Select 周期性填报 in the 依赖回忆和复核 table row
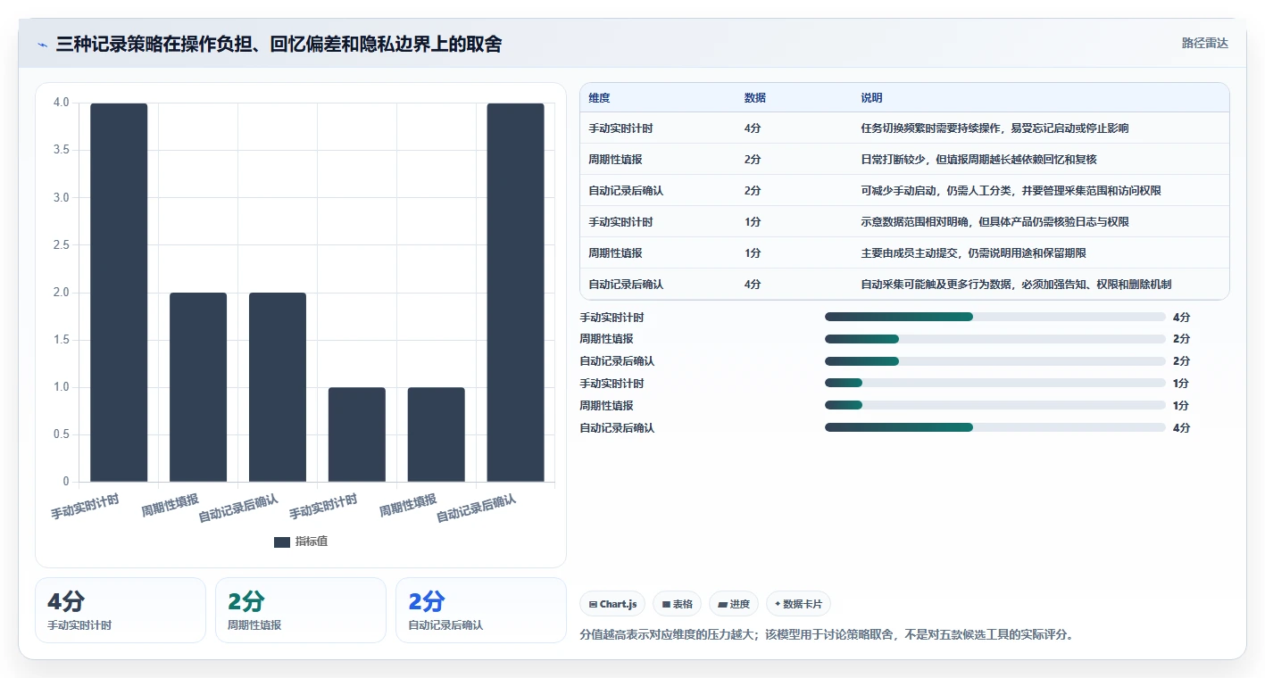Viewport: 1265px width, 678px height. (615, 160)
